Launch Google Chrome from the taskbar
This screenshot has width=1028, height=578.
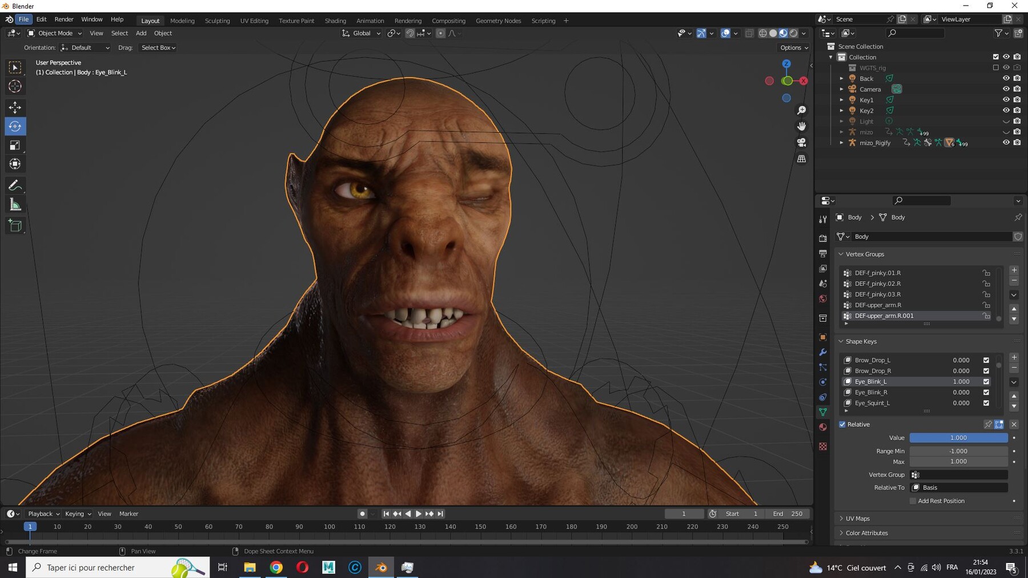pyautogui.click(x=276, y=567)
